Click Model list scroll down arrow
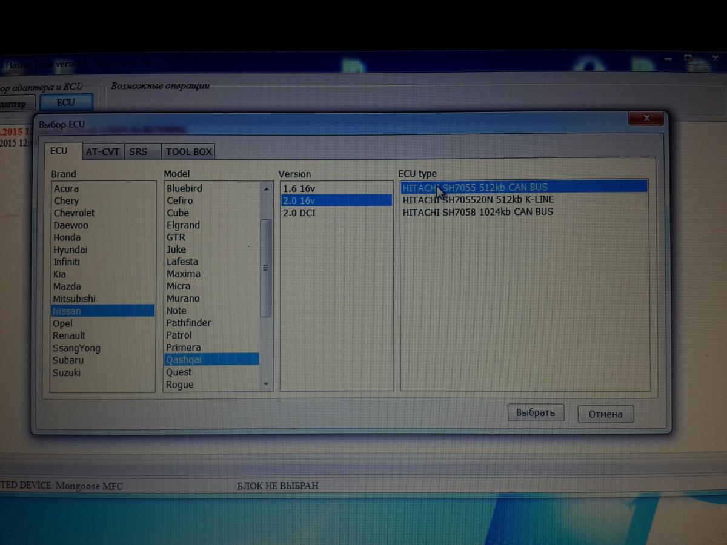Viewport: 727px width, 545px height. coord(266,384)
